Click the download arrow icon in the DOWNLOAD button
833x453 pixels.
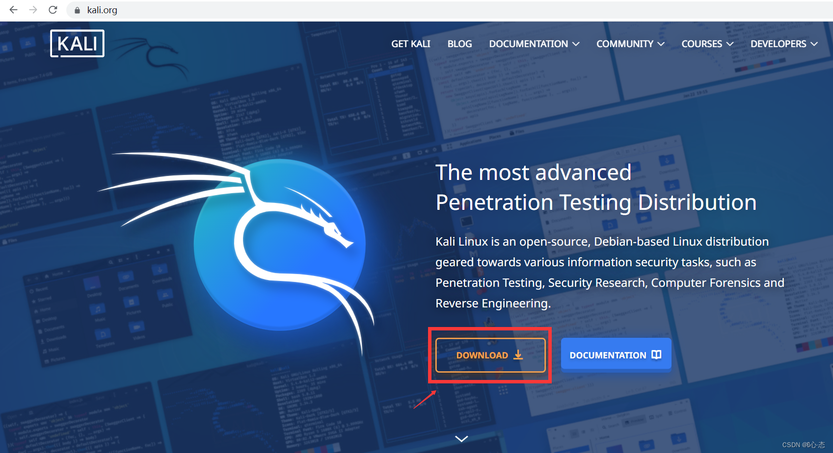[518, 354]
